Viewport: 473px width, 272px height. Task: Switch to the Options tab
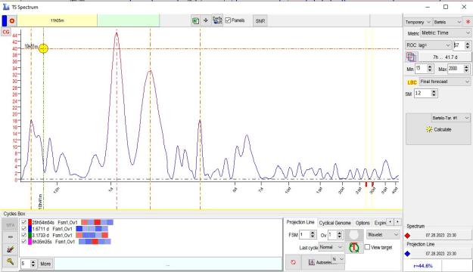[363, 223]
